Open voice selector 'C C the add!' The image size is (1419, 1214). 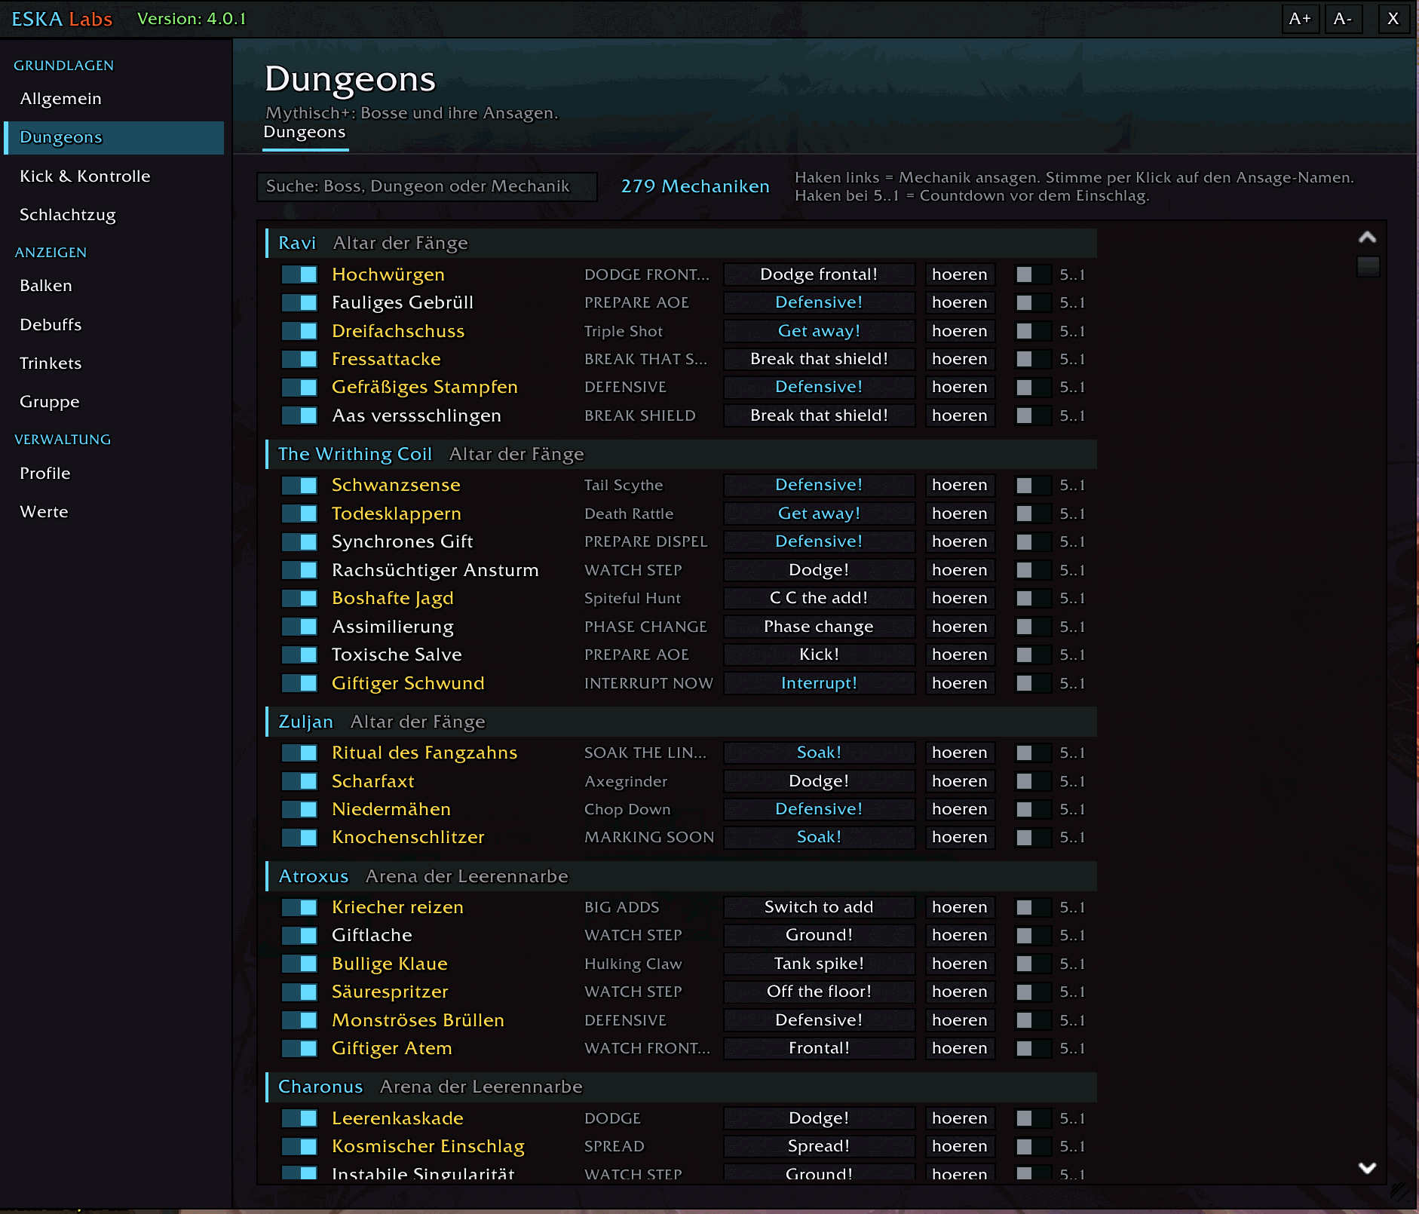[x=819, y=598]
